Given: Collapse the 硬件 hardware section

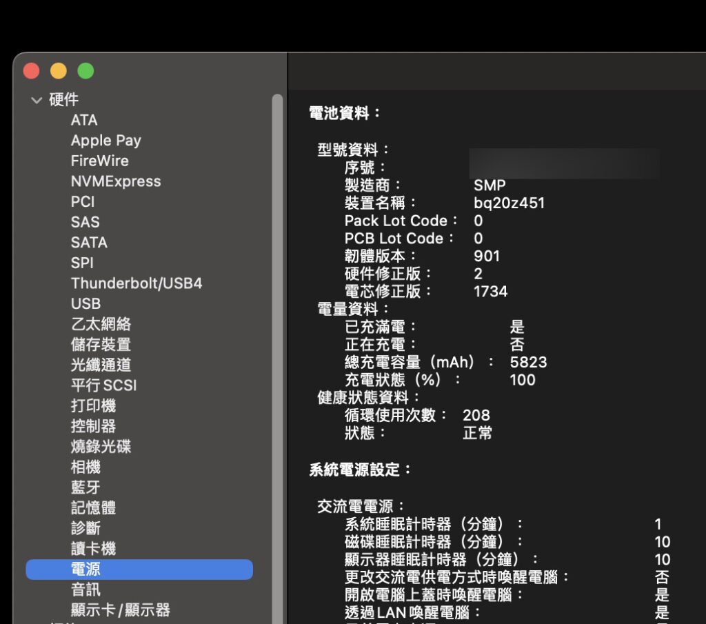Looking at the screenshot, I should 37,99.
